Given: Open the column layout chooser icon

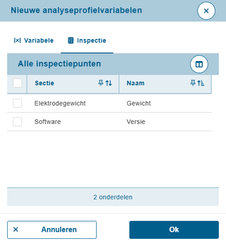Looking at the screenshot, I should pyautogui.click(x=199, y=64).
